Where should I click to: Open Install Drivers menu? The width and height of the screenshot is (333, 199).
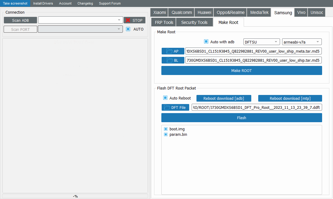coord(43,3)
